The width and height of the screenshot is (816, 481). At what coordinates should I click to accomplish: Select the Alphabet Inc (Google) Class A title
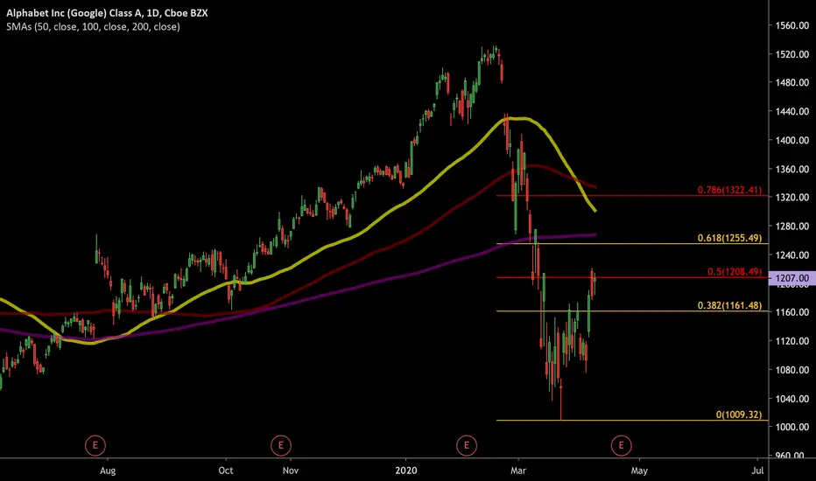click(x=107, y=13)
